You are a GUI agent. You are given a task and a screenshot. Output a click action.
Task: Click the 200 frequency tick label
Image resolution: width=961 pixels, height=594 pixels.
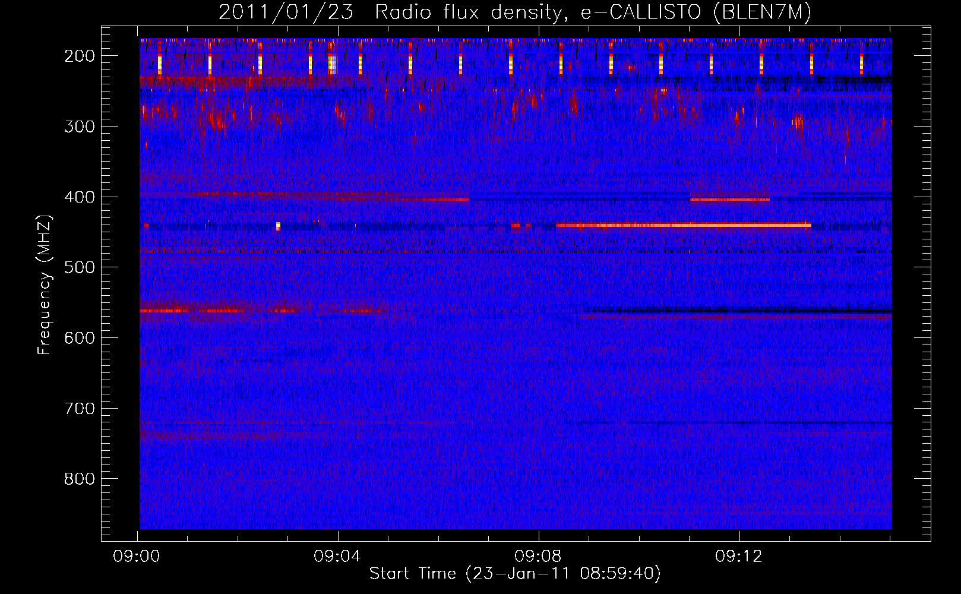(x=80, y=56)
